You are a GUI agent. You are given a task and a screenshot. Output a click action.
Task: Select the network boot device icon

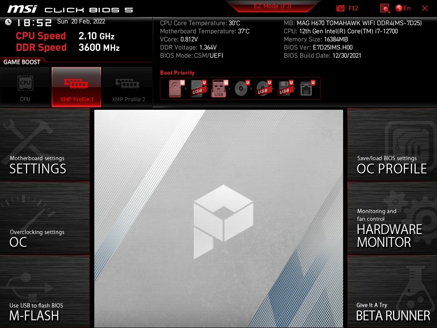pyautogui.click(x=307, y=88)
